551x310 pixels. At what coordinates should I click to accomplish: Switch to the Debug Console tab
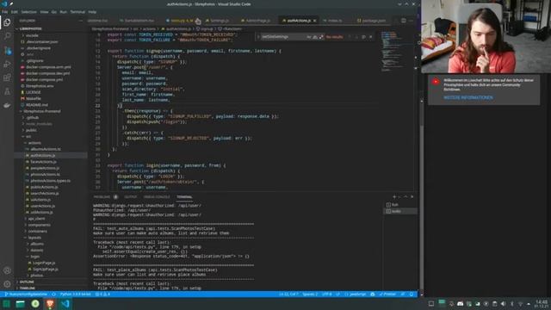tap(157, 197)
